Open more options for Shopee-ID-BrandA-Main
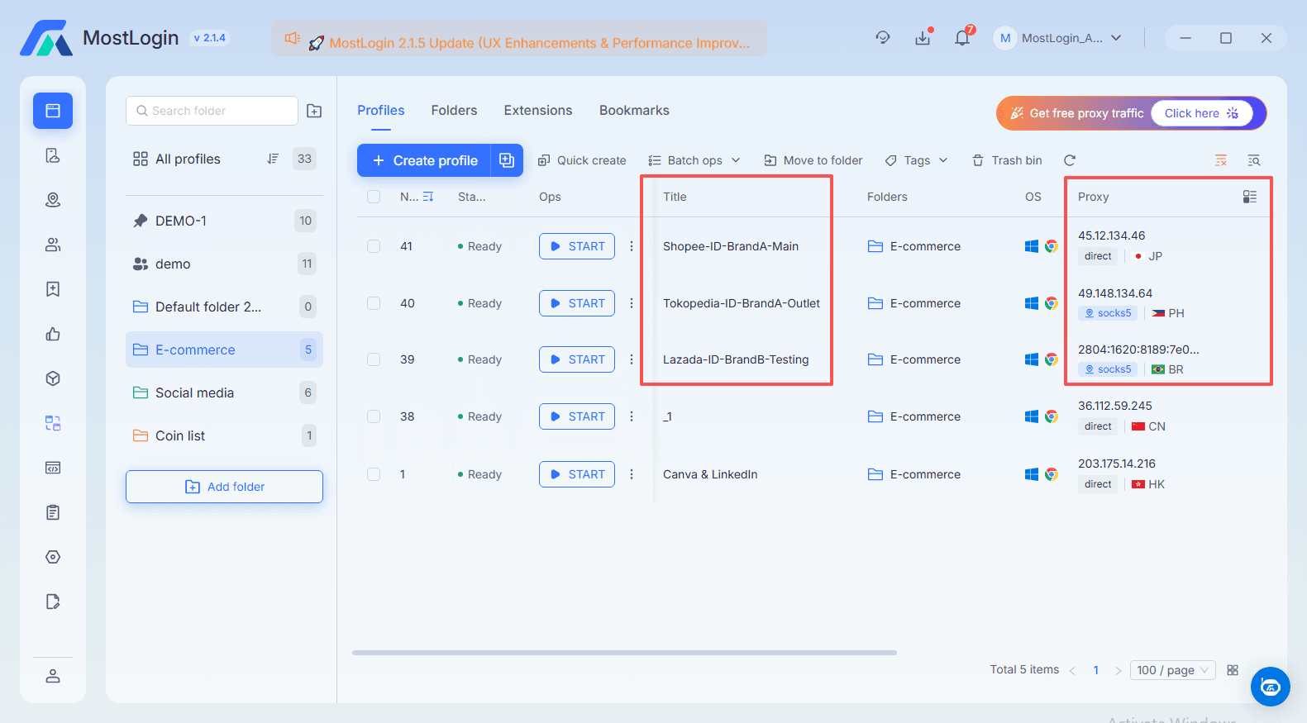The image size is (1307, 723). click(x=632, y=246)
